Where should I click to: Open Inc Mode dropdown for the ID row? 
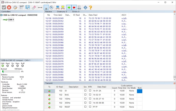click(x=131, y=91)
